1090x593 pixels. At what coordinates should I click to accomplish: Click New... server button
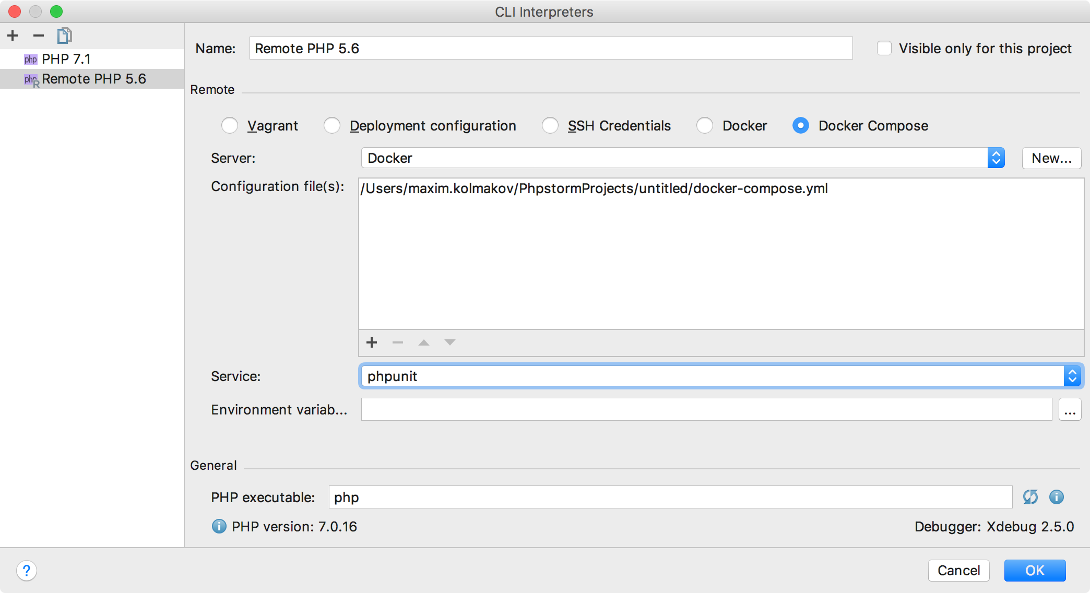coord(1051,158)
